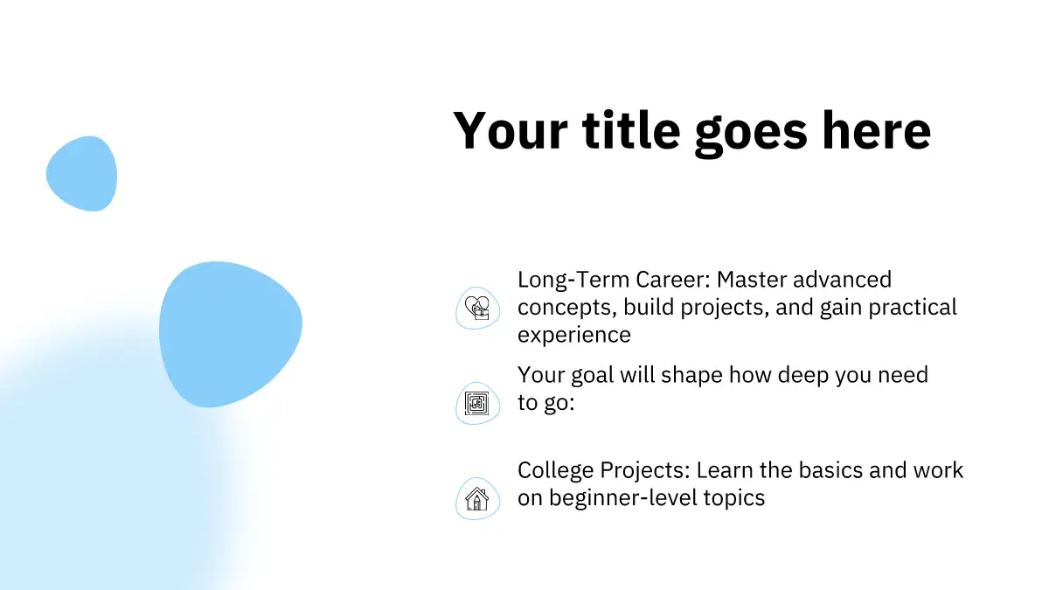This screenshot has height=590, width=1049.
Task: Click the heart and briefcase icon
Action: (477, 308)
